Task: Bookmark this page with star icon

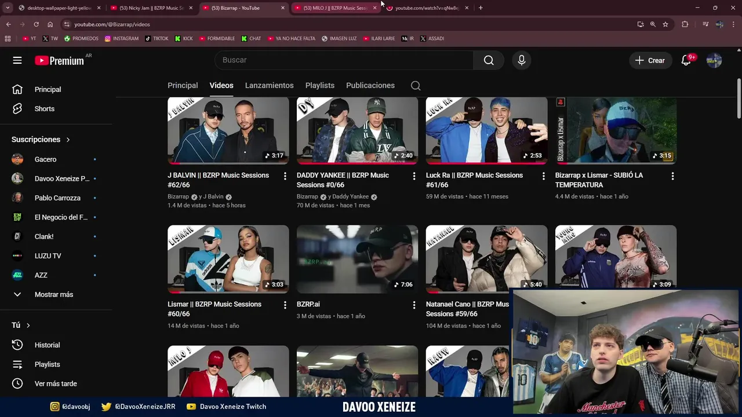Action: pyautogui.click(x=665, y=24)
